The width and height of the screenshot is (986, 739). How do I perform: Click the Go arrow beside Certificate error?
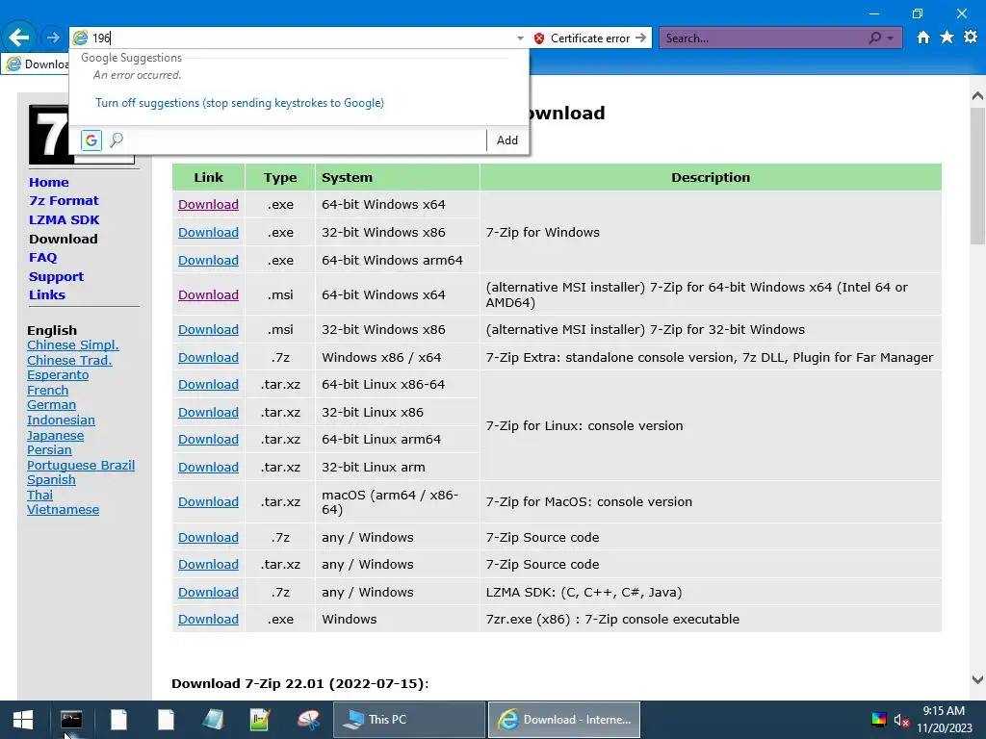(640, 38)
